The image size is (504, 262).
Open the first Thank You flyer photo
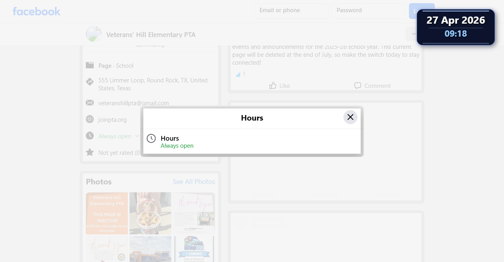194,213
